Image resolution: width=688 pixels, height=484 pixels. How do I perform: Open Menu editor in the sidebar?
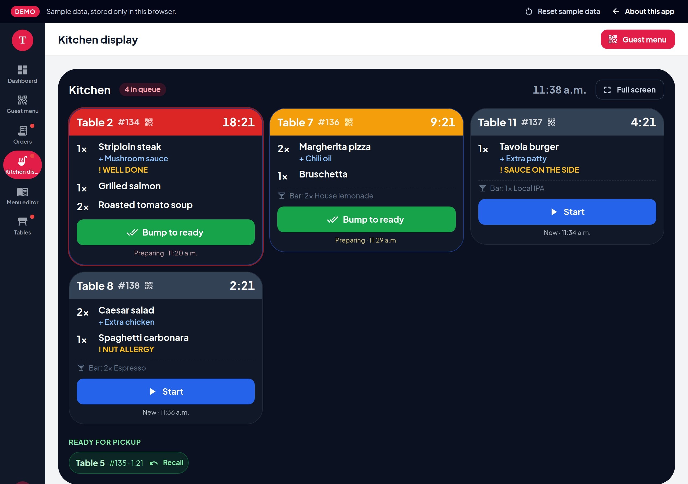point(23,196)
